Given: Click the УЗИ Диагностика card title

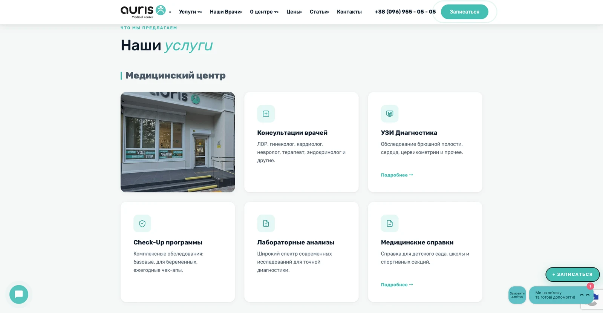Looking at the screenshot, I should pos(409,133).
